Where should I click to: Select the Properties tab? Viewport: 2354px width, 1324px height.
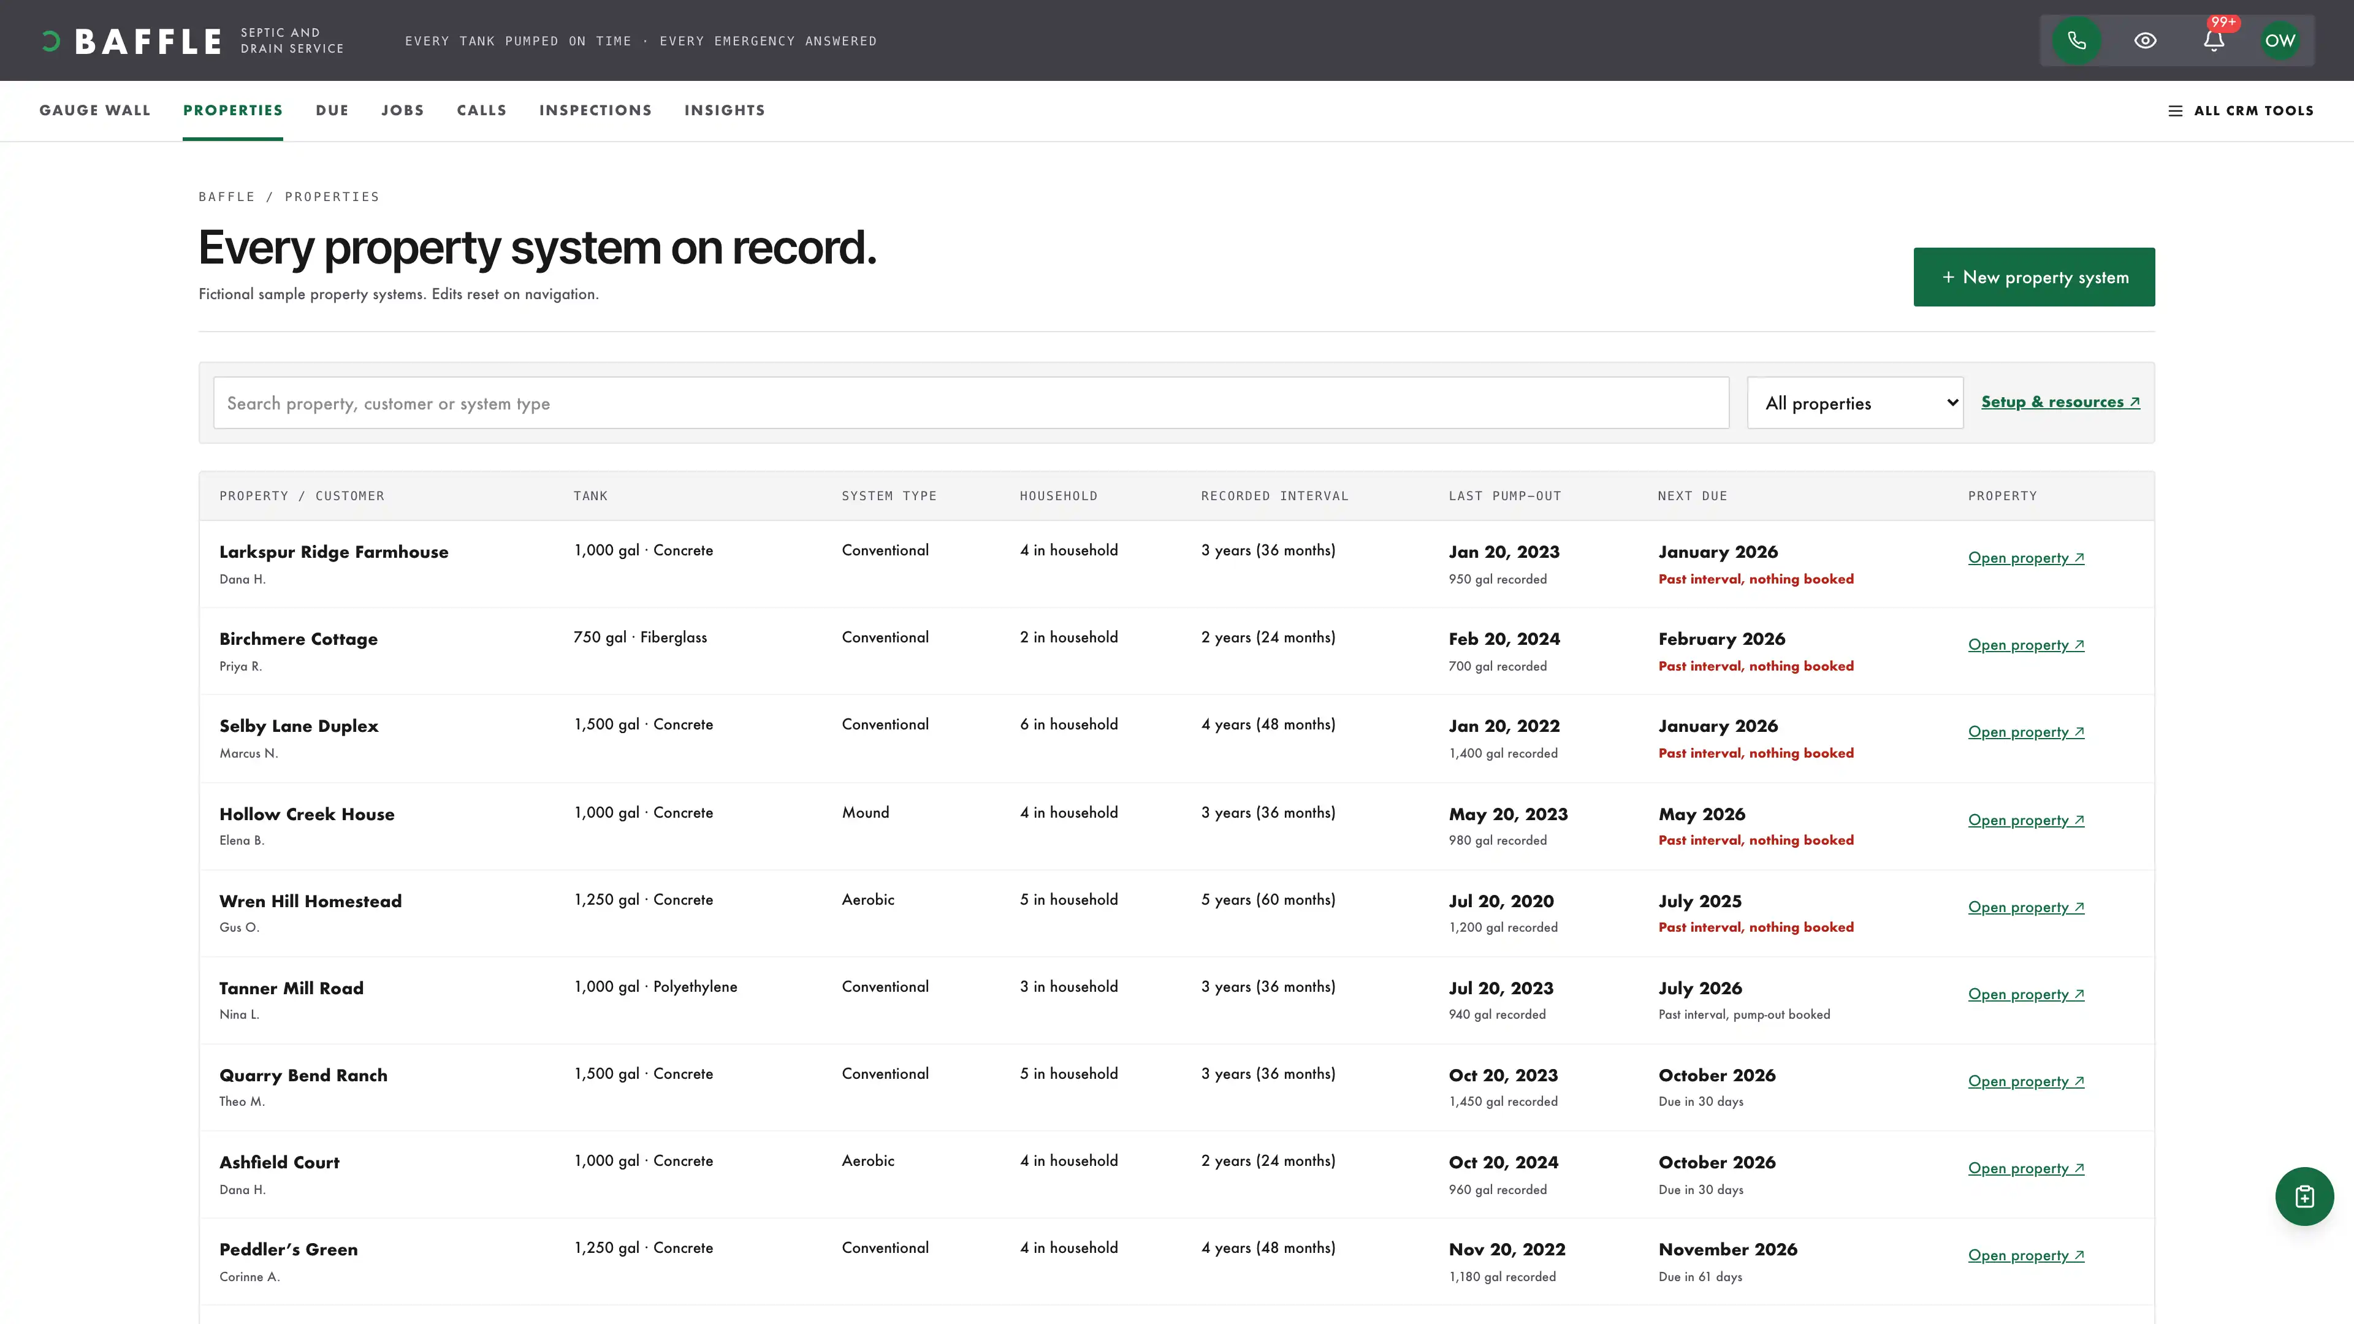(233, 110)
